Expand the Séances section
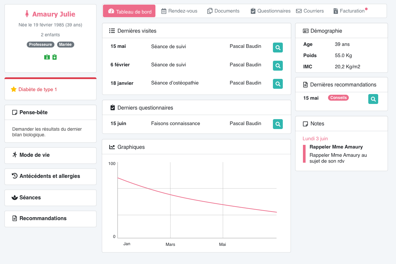 coord(30,198)
